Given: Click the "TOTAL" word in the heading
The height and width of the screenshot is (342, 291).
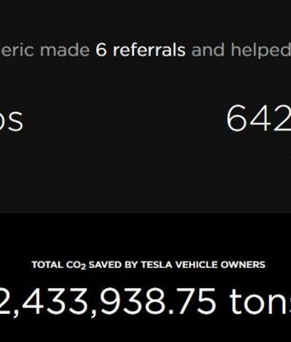Looking at the screenshot, I should (x=47, y=265).
